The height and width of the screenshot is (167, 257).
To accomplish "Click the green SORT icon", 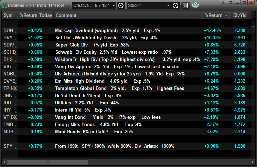I will tap(195, 6).
